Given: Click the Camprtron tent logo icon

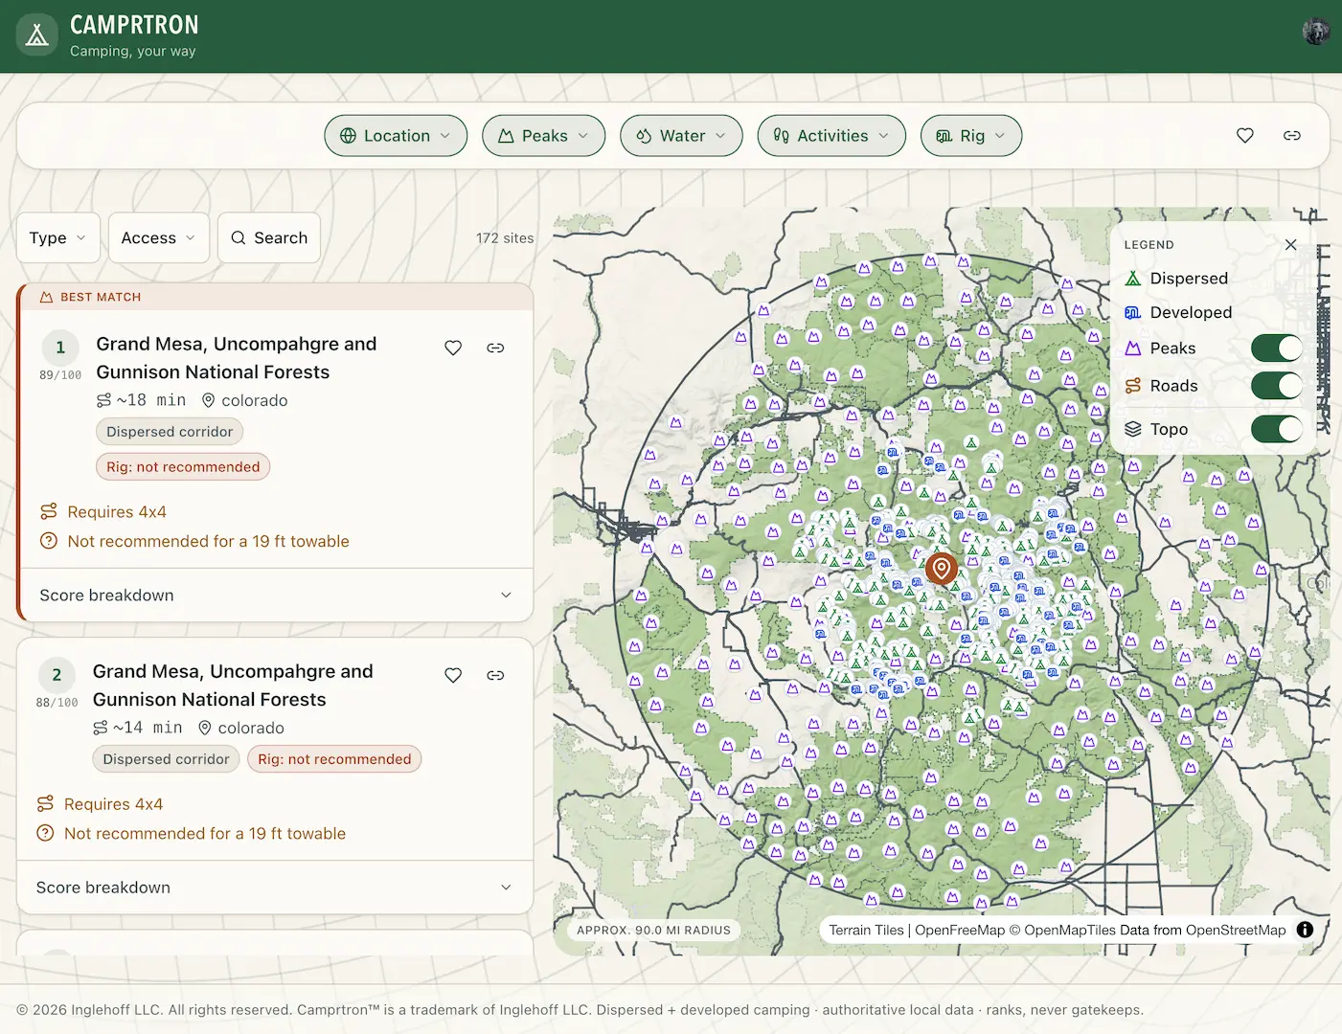Looking at the screenshot, I should click(36, 35).
